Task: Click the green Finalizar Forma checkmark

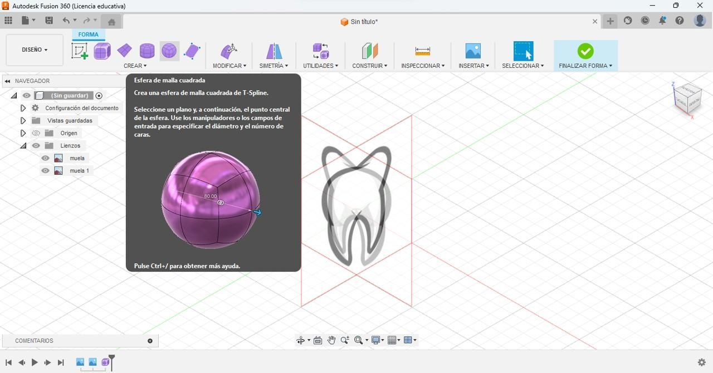Action: [x=585, y=51]
